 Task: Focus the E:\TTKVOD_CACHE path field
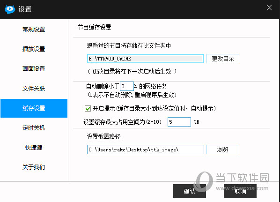(146, 59)
